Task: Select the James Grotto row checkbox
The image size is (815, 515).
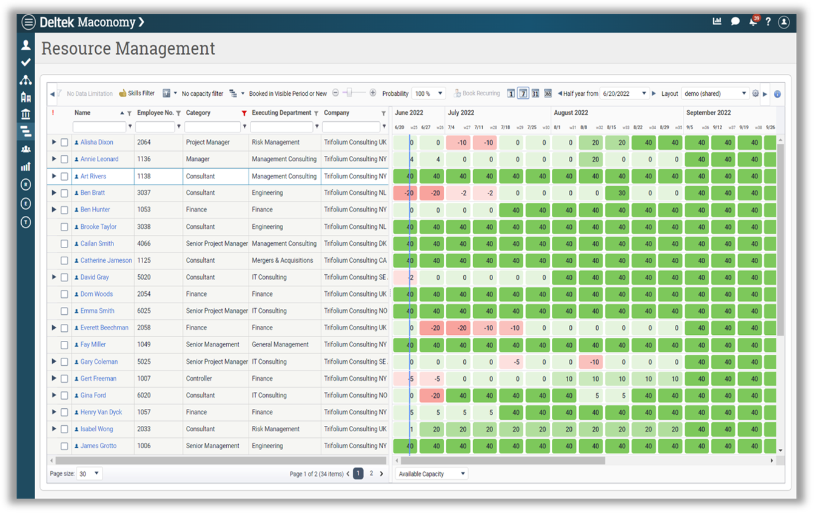Action: pyautogui.click(x=64, y=446)
